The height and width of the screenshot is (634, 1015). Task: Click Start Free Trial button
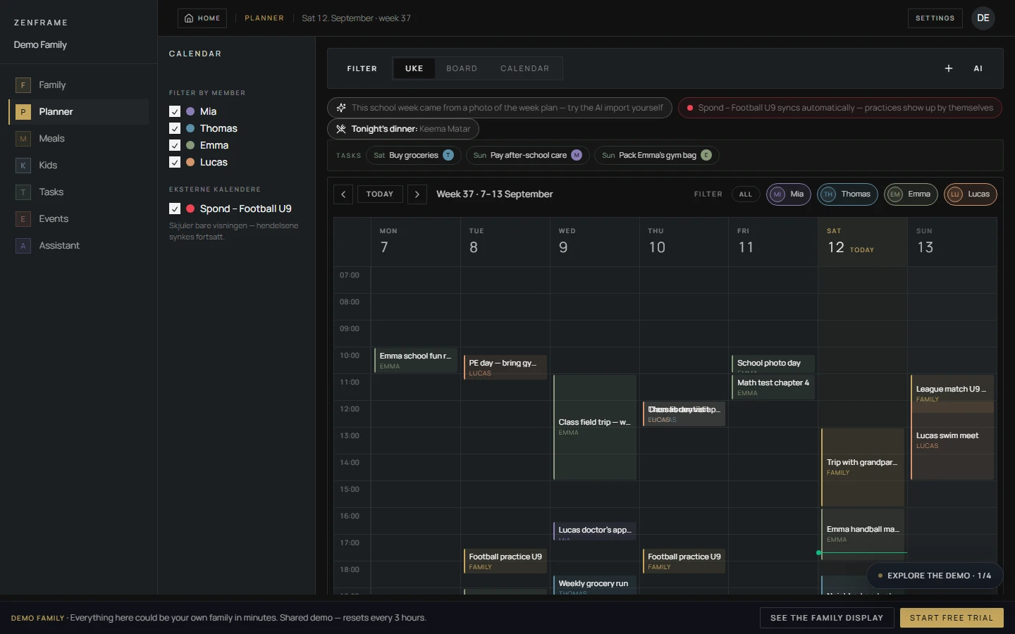coord(952,618)
